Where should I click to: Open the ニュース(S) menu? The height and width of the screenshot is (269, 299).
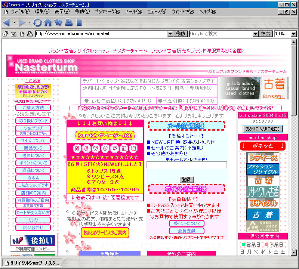coord(157,12)
